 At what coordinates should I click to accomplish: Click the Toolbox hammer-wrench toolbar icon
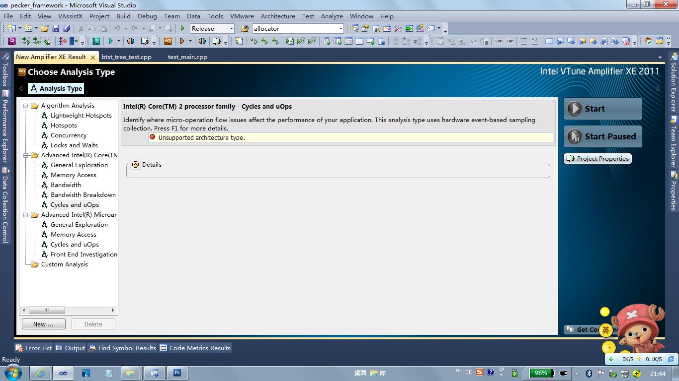coord(398,28)
